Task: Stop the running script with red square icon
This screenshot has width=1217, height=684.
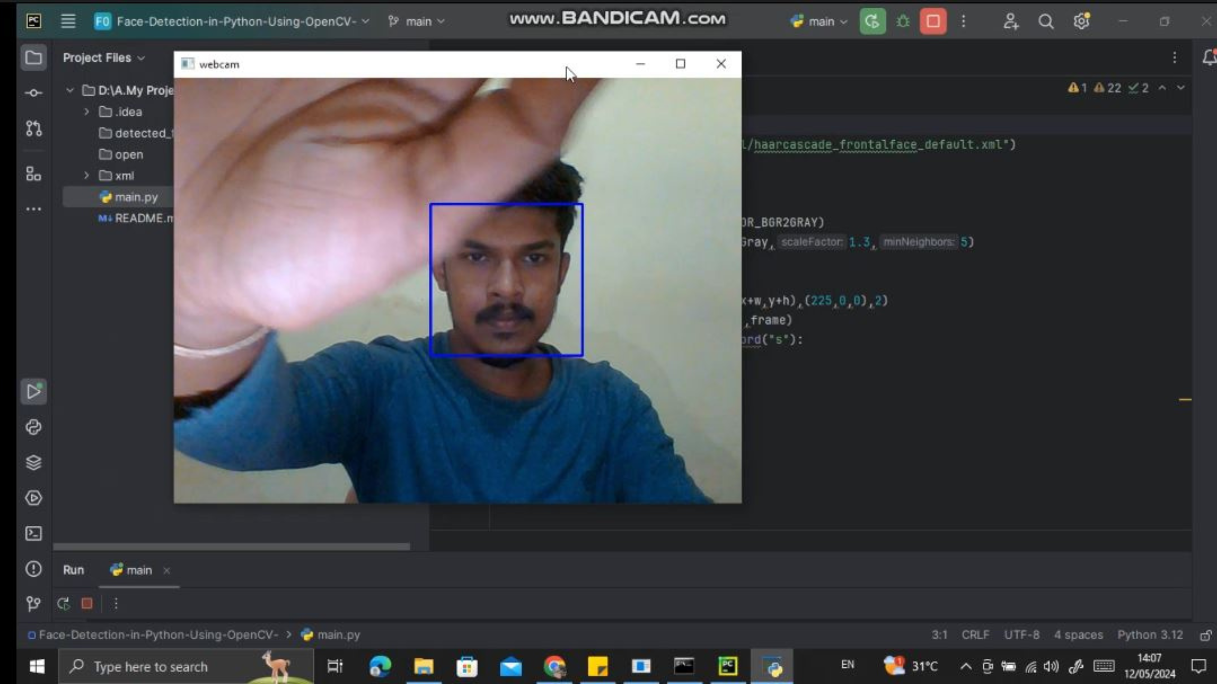Action: [x=932, y=21]
